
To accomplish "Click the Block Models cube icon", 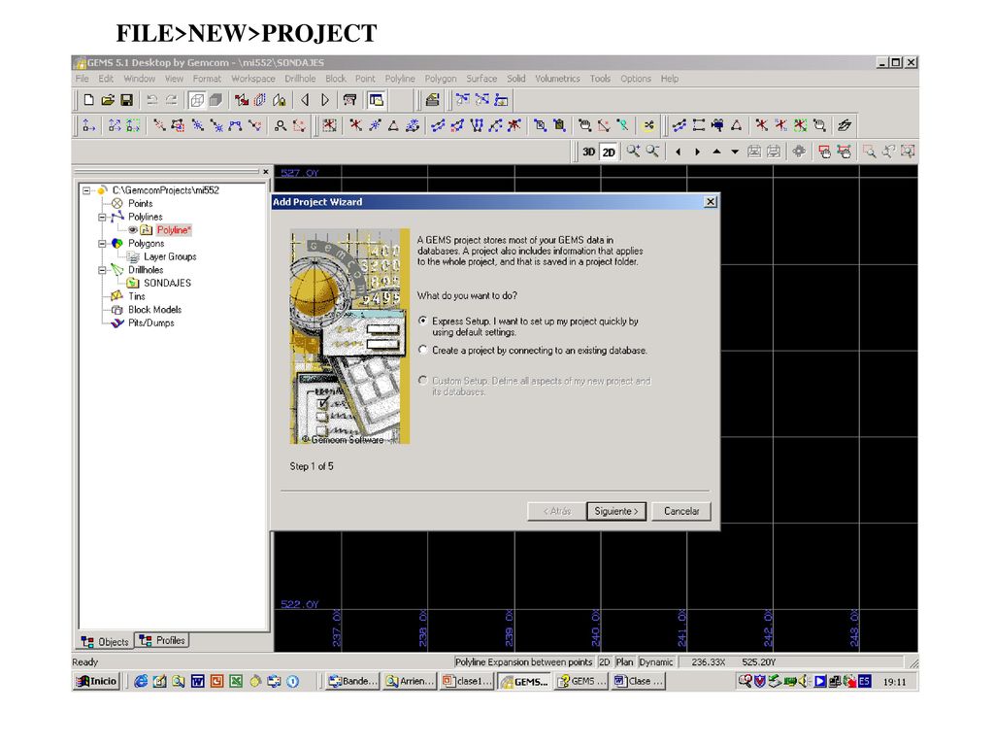I will [117, 310].
